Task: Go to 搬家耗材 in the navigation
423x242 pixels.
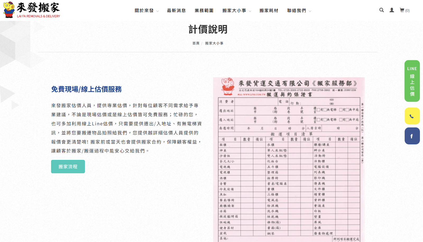Action: coord(269,11)
